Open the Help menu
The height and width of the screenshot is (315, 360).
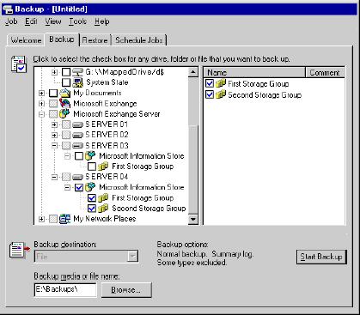coord(102,21)
